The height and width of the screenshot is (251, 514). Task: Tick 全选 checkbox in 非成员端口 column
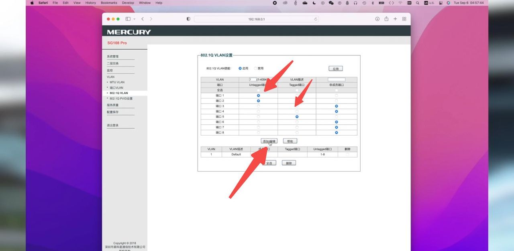(x=336, y=90)
